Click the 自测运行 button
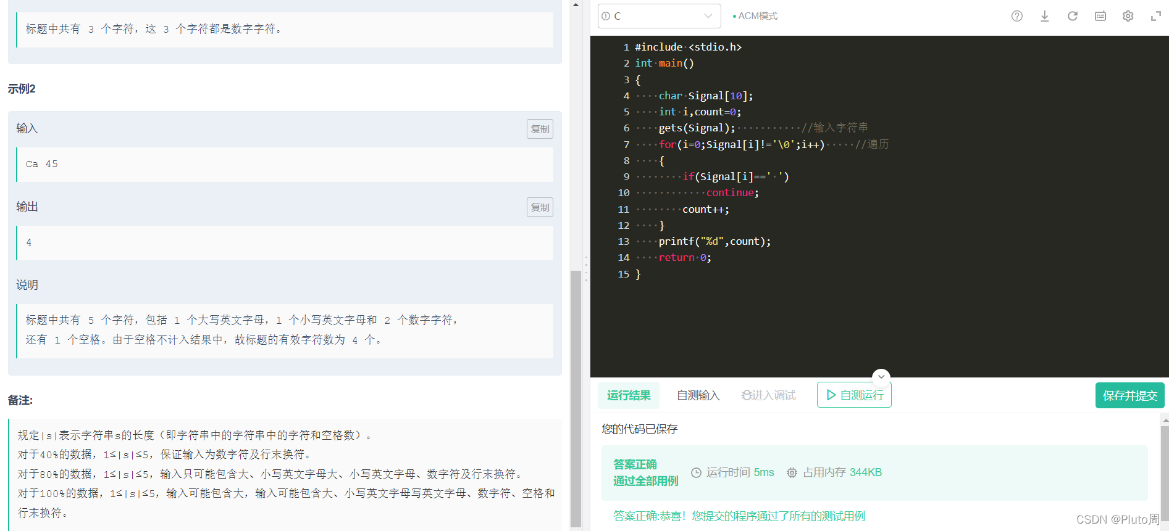Screen dimensions: 1169x531 point(854,395)
